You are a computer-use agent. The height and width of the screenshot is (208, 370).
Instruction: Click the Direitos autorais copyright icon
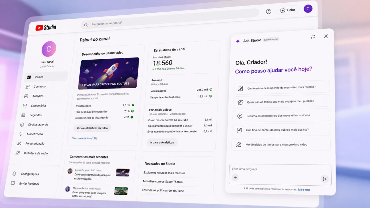click(x=22, y=125)
